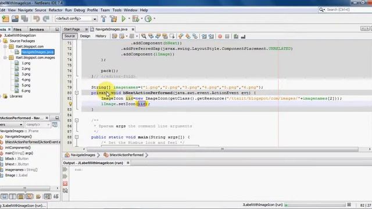The width and height of the screenshot is (372, 209).
Task: Collapse the ttait.blogspot.com.images package node
Action: point(5,57)
